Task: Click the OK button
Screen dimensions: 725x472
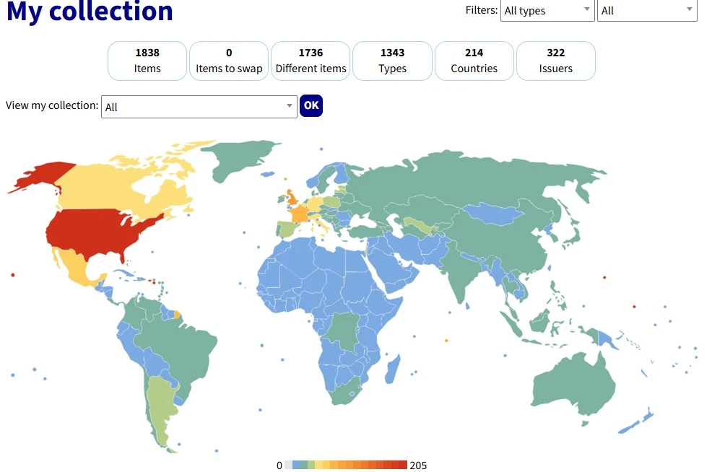Action: 311,106
